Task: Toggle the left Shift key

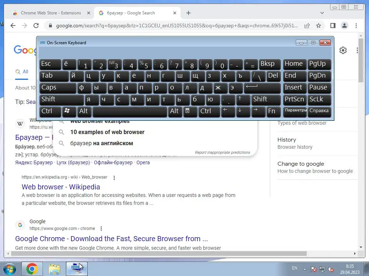Action: click(x=62, y=100)
